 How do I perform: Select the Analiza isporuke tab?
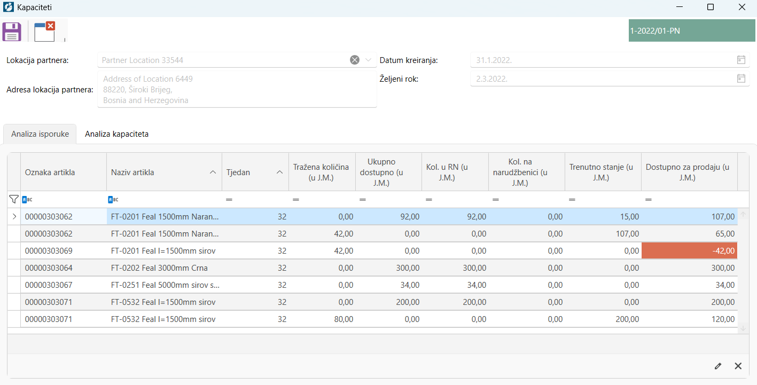pyautogui.click(x=40, y=134)
